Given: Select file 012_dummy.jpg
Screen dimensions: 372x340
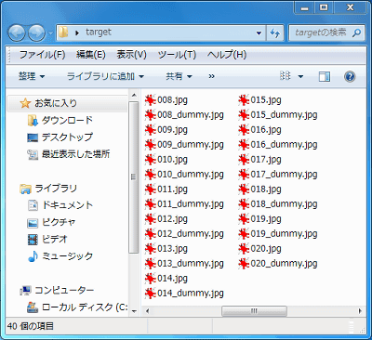Looking at the screenshot, I should pos(184,234).
